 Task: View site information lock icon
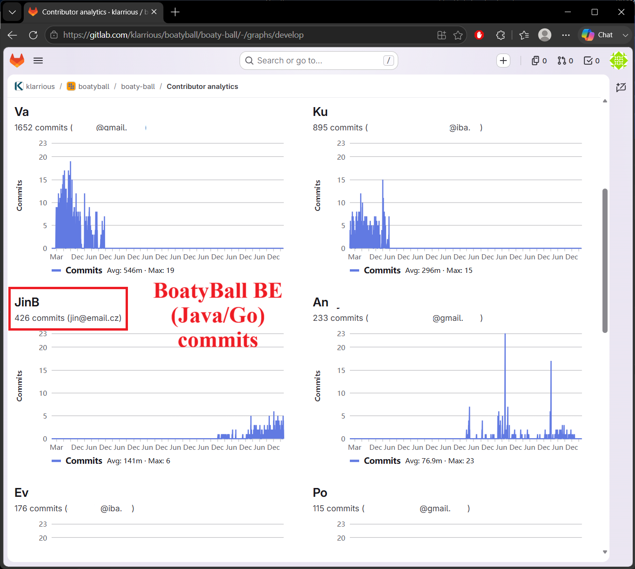[x=54, y=35]
